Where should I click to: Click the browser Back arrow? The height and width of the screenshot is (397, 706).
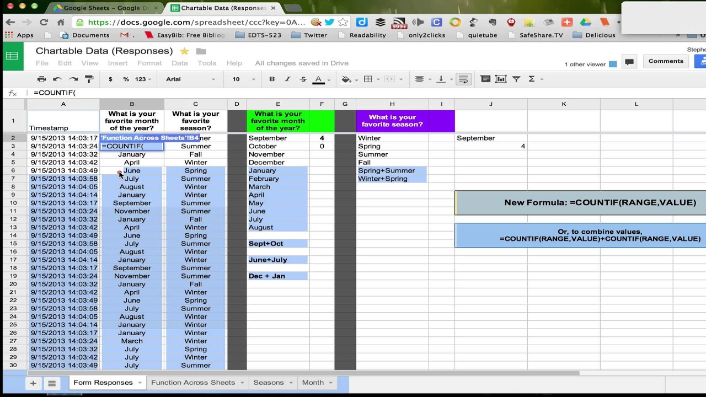pyautogui.click(x=10, y=22)
